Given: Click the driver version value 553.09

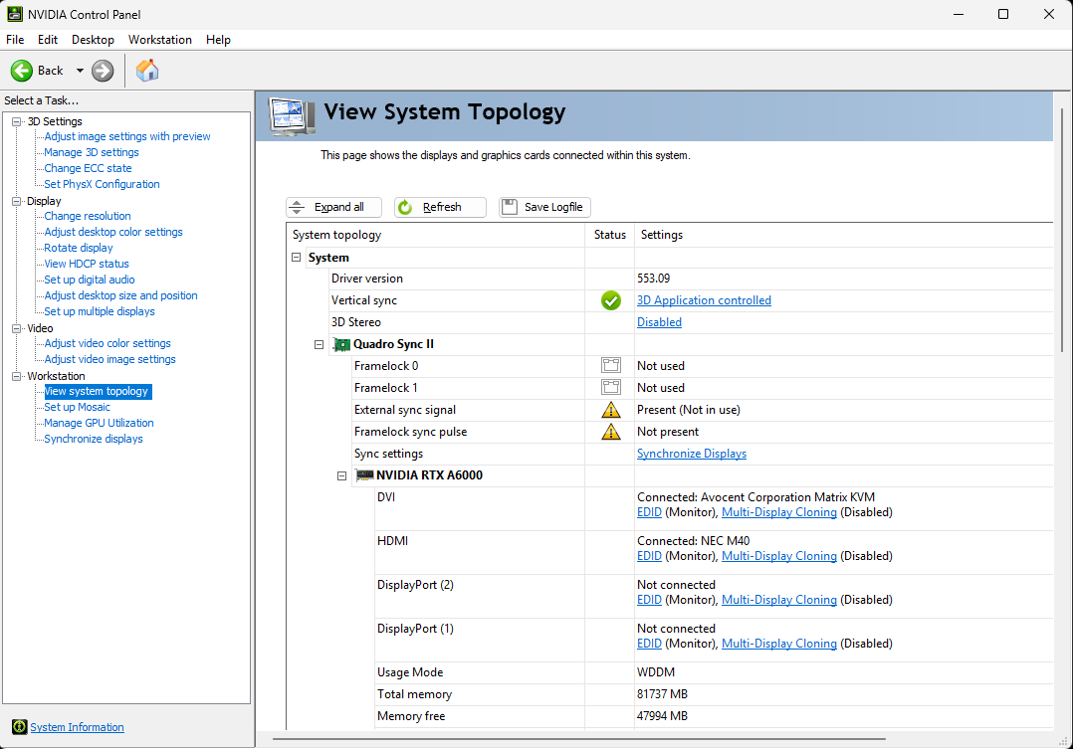Looking at the screenshot, I should click(654, 279).
